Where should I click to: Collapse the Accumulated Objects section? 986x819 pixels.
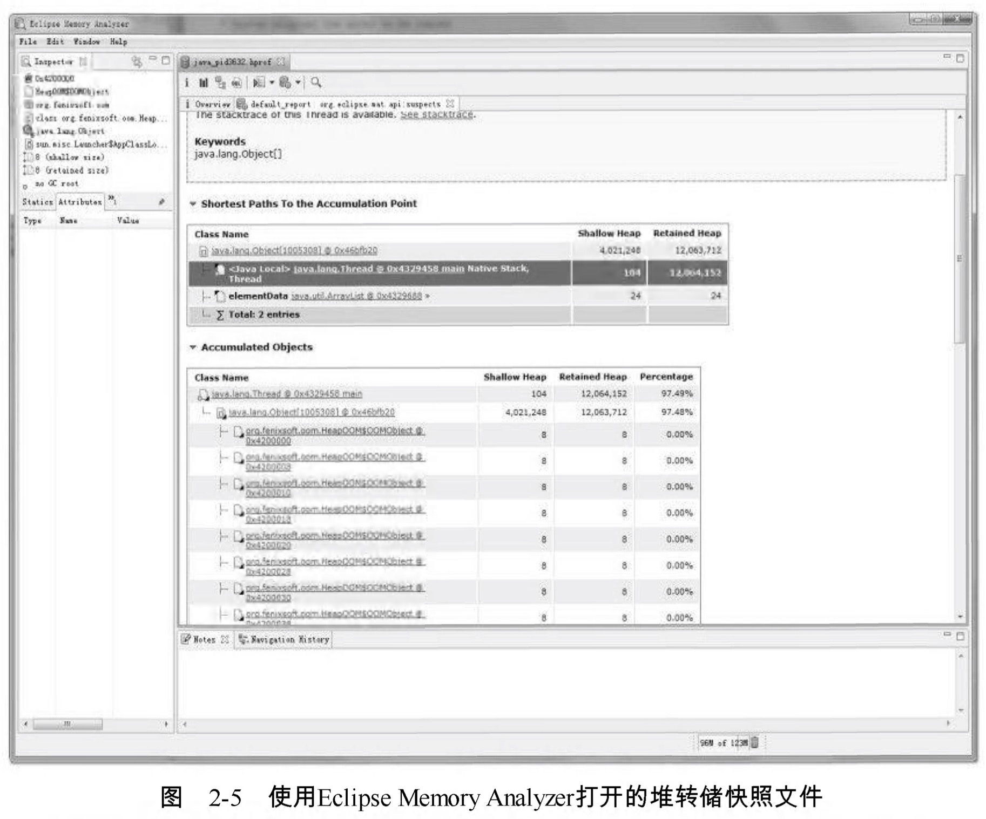click(x=193, y=347)
